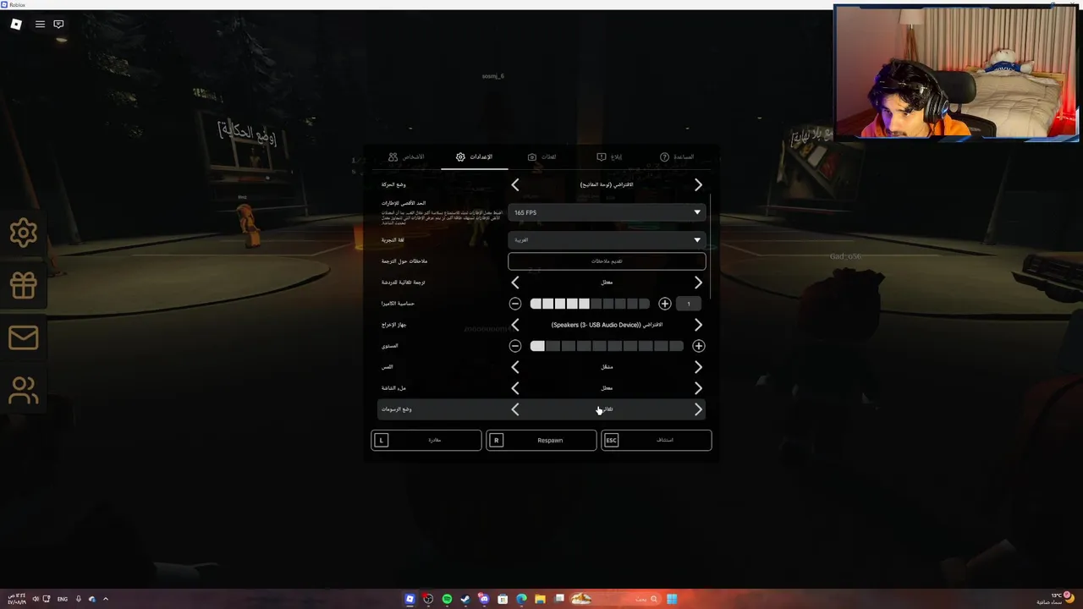This screenshot has width=1083, height=609.
Task: Raise the المستوى volume with plus button
Action: point(698,346)
